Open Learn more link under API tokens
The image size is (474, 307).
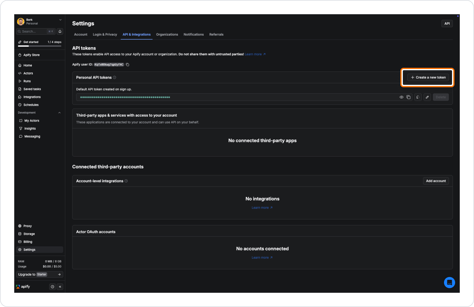tap(255, 54)
